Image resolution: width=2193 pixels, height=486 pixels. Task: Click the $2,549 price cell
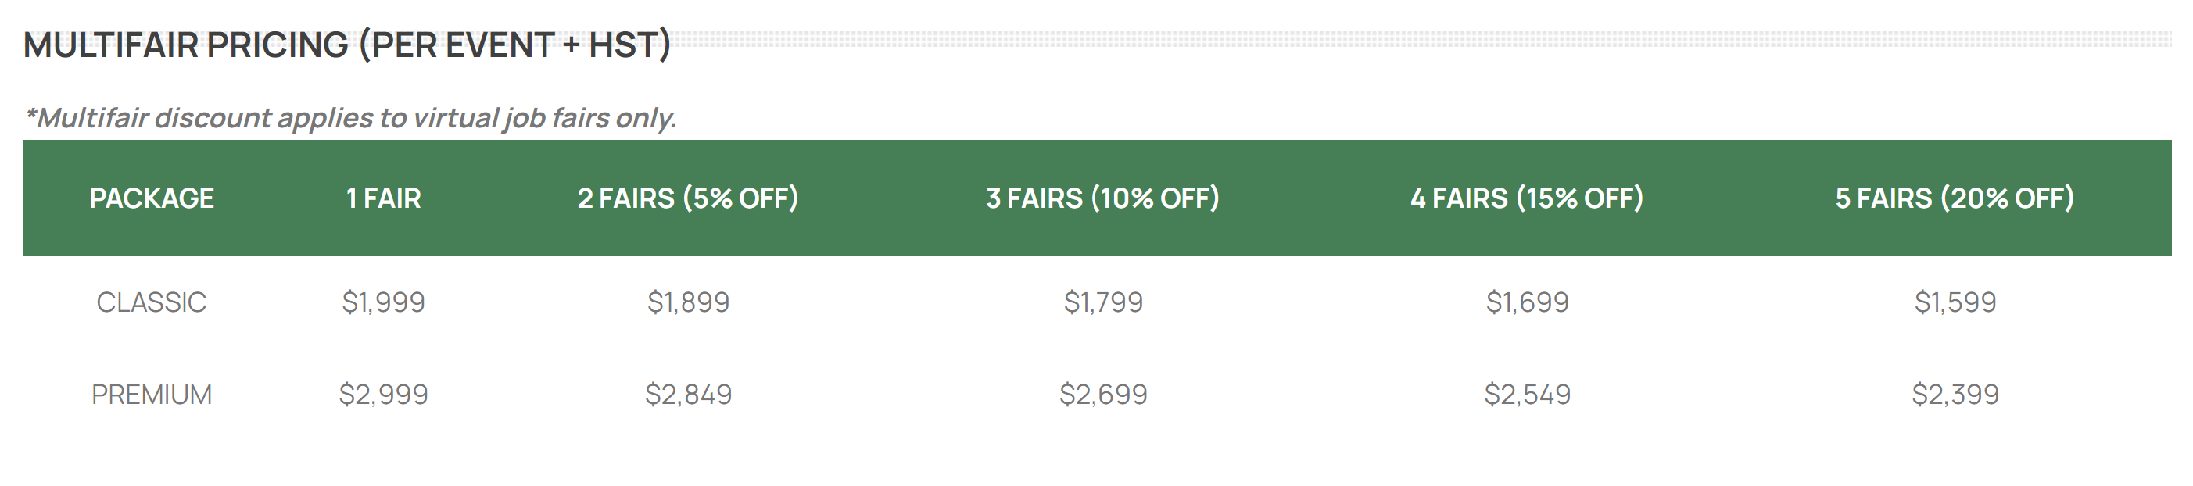click(1527, 395)
